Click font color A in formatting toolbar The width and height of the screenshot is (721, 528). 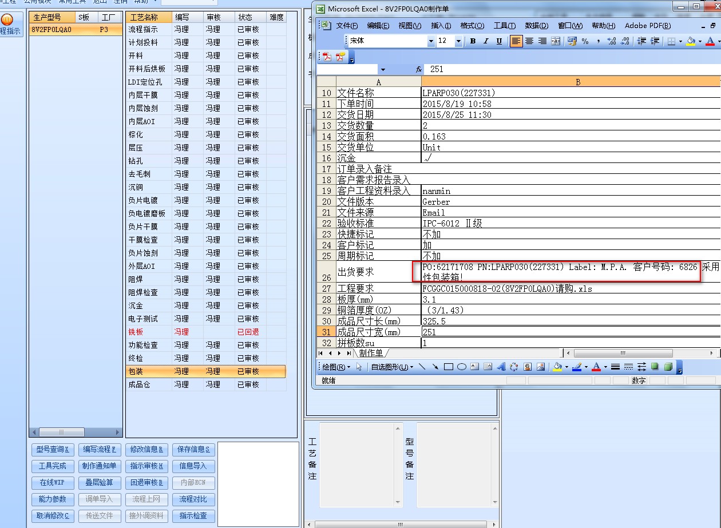coord(710,41)
